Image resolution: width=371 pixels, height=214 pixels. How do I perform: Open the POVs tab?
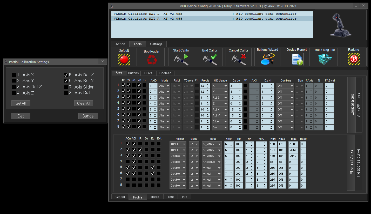pyautogui.click(x=148, y=73)
